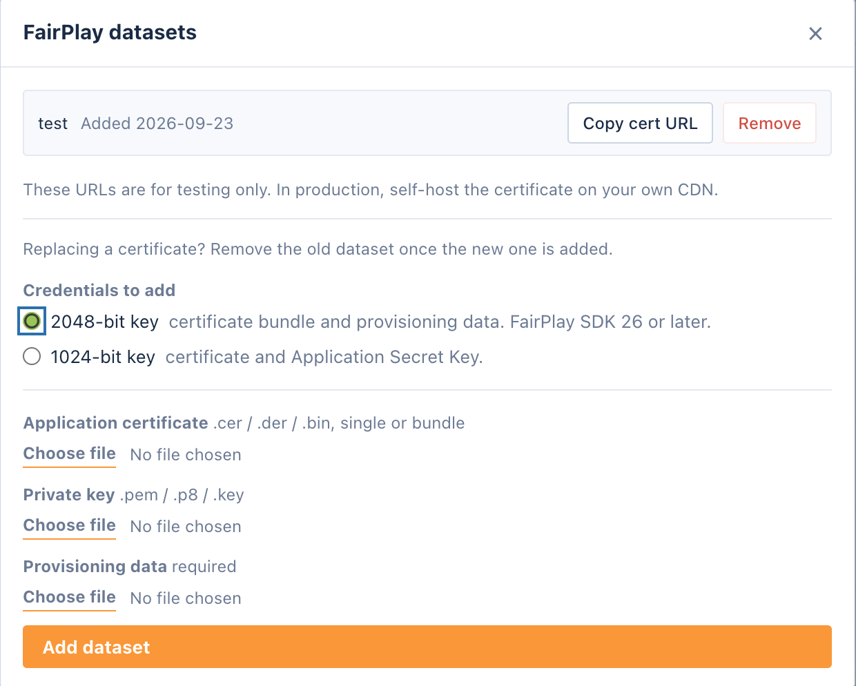Image resolution: width=856 pixels, height=686 pixels.
Task: Click the 'Replacing a certificate?' hint text
Action: (x=318, y=249)
